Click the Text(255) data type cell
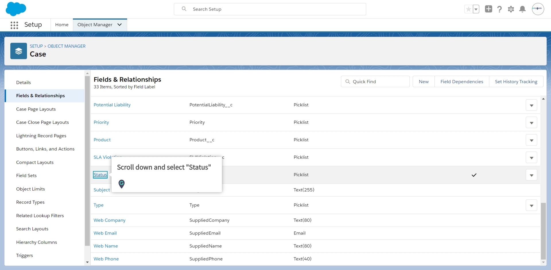This screenshot has width=551, height=270. [x=304, y=190]
